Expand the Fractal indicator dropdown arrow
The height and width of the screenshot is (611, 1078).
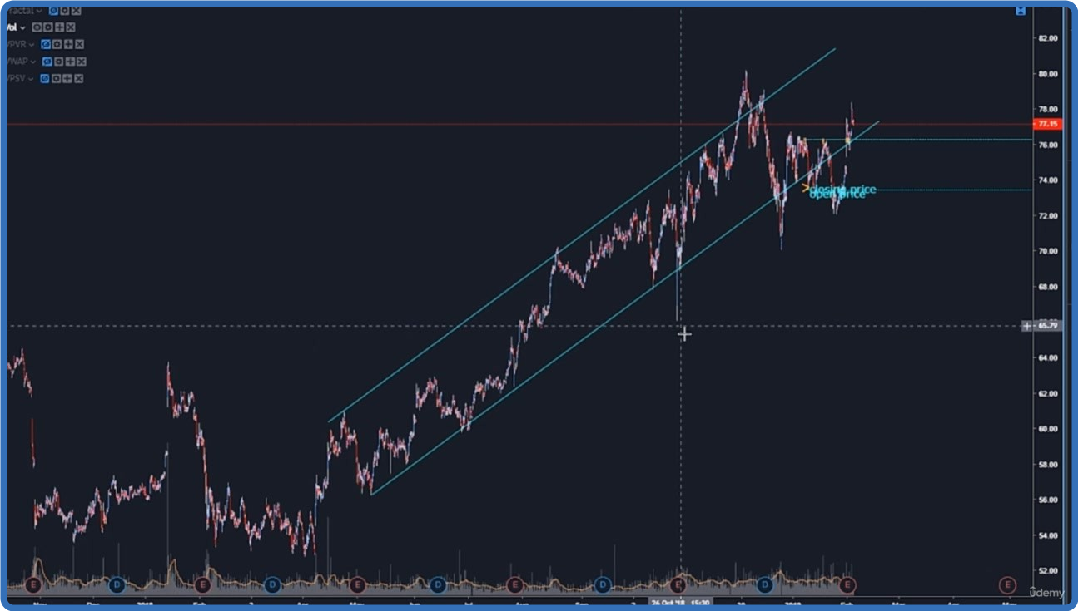[x=39, y=11]
